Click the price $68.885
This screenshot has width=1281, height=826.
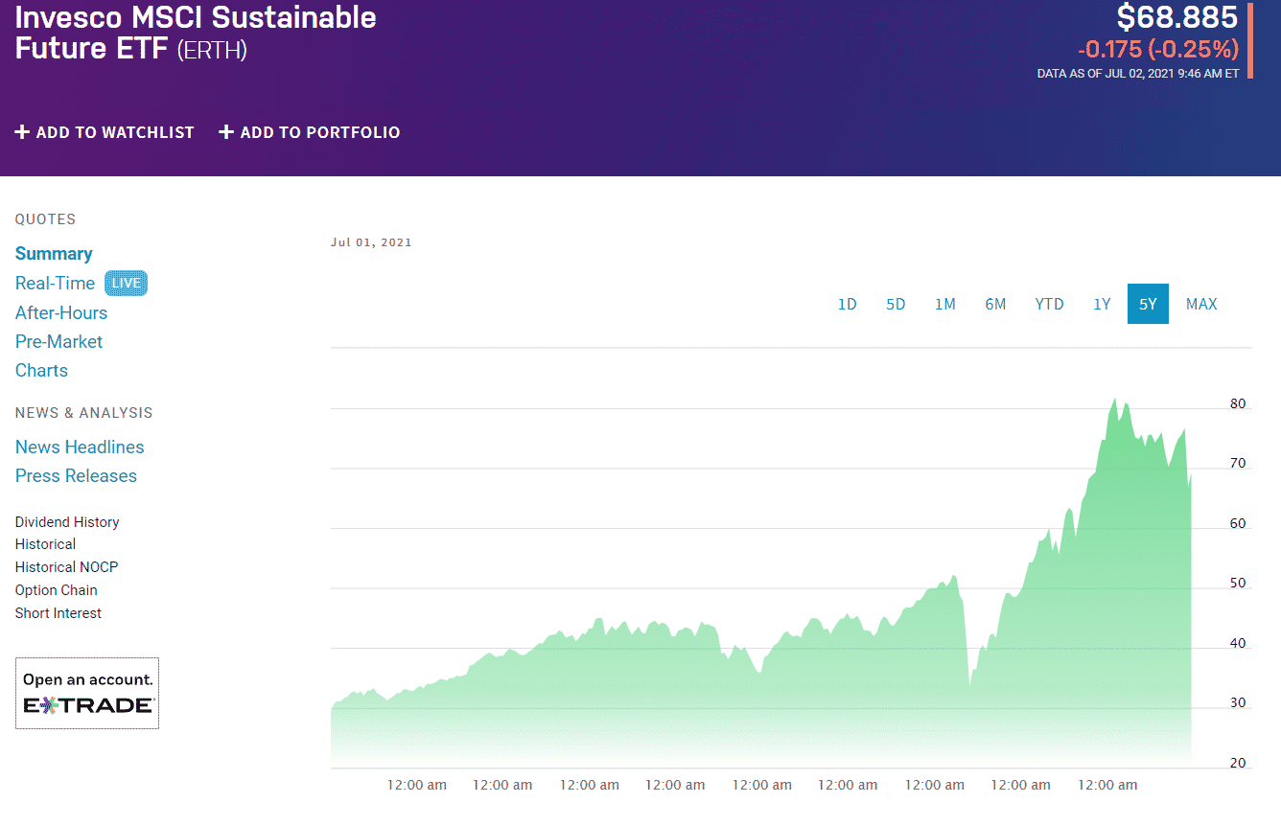pos(1177,17)
